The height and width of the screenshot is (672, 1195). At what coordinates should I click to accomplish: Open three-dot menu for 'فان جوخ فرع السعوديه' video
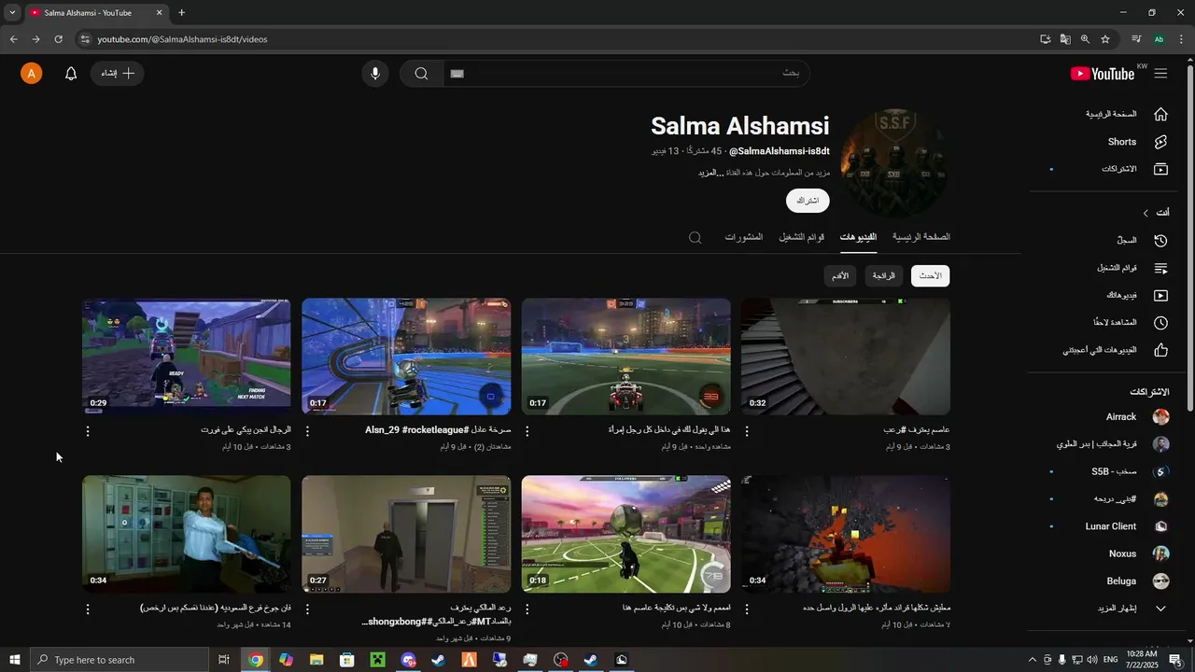point(88,609)
